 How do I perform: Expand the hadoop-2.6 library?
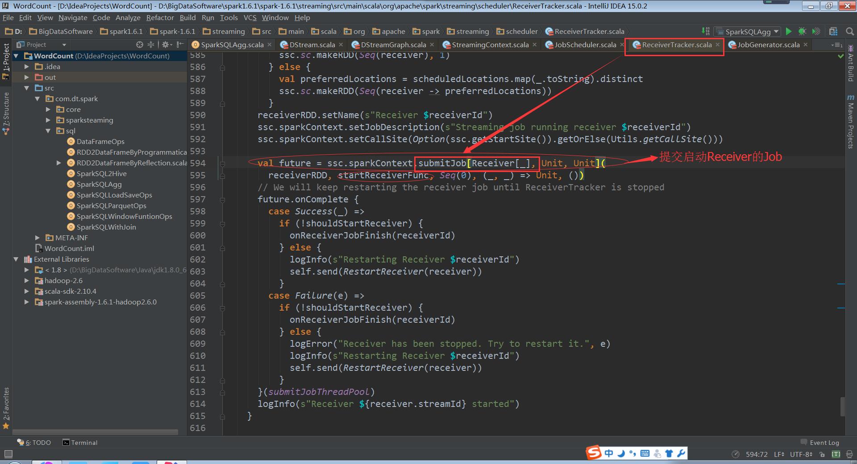coord(27,280)
